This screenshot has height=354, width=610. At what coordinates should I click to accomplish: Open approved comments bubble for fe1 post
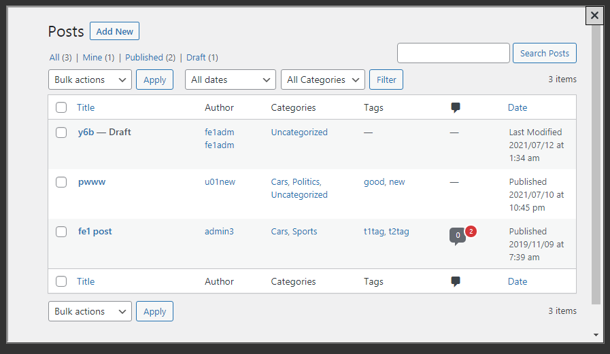[x=457, y=235]
